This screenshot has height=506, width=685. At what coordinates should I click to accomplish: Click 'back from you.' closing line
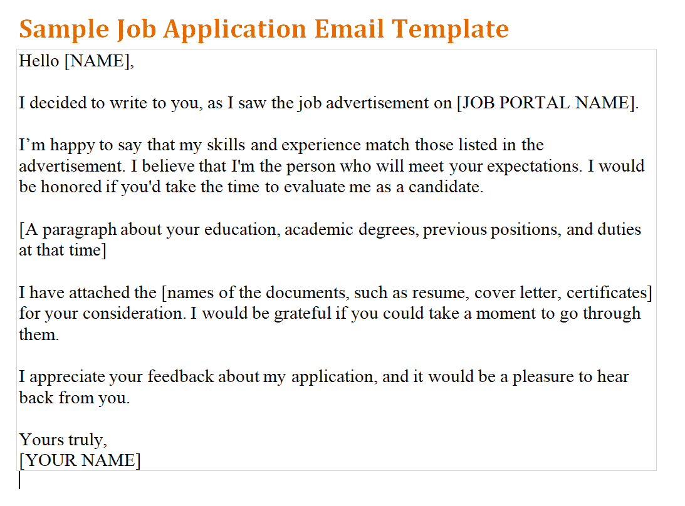point(75,398)
